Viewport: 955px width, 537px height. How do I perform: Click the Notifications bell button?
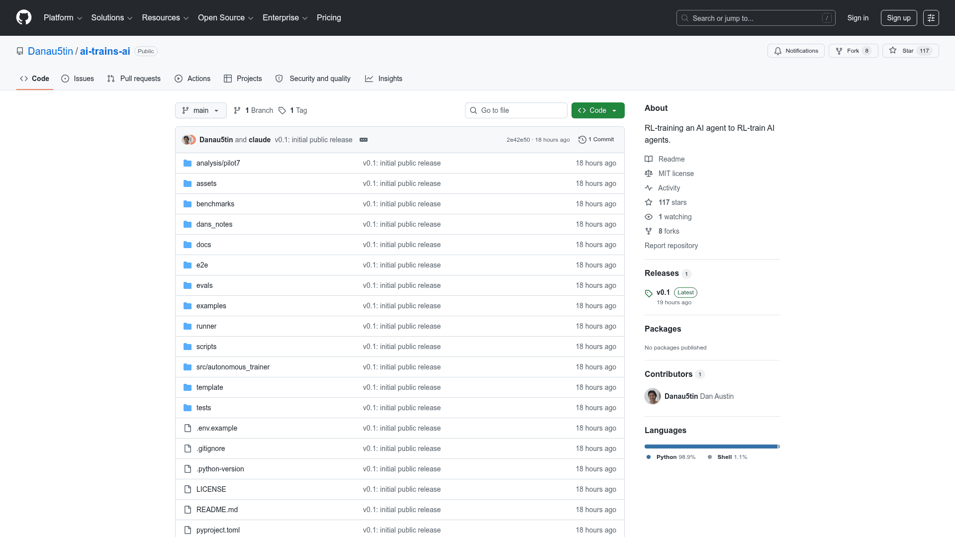point(796,51)
